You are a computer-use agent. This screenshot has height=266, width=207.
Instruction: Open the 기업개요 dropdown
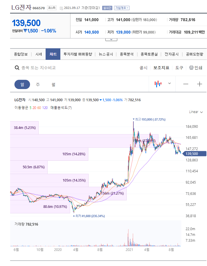click(122, 8)
